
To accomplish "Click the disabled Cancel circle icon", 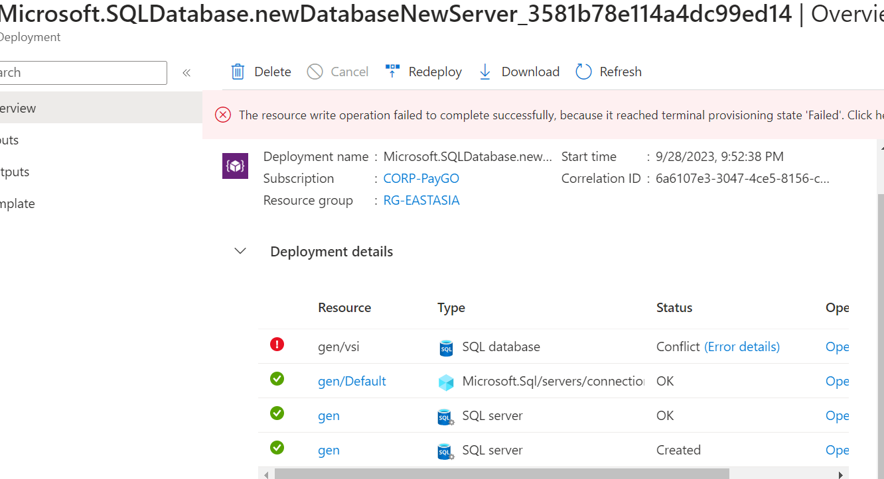I will pyautogui.click(x=313, y=71).
